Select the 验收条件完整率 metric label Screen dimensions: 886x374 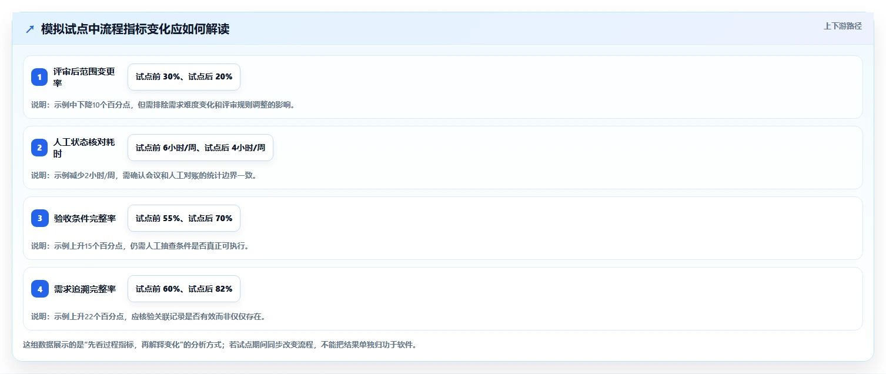(x=85, y=218)
